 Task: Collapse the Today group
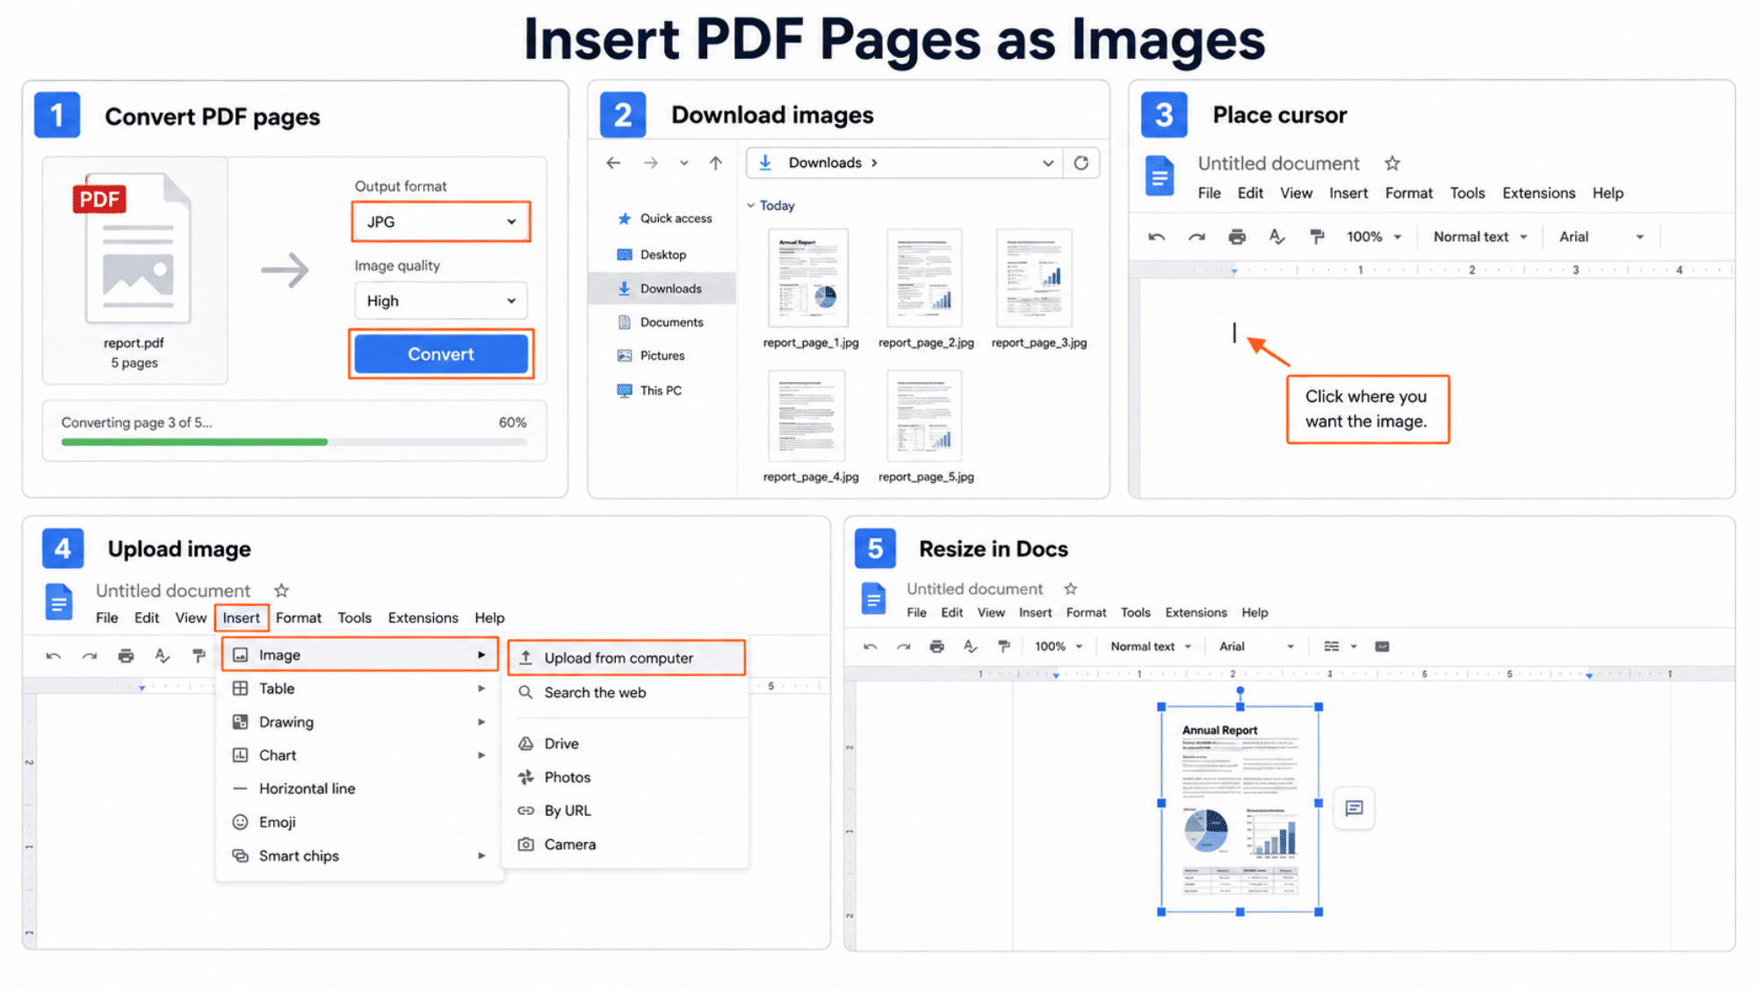click(x=751, y=205)
